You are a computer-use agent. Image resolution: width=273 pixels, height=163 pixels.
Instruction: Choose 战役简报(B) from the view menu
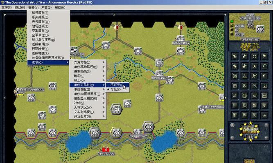(x=49, y=13)
